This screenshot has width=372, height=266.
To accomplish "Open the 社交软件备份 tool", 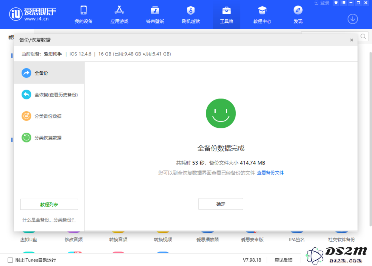I will 342,240.
